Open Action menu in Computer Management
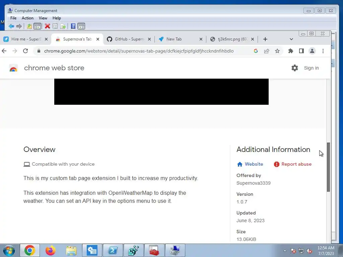Viewport: 343px width, 257px height. 27,18
